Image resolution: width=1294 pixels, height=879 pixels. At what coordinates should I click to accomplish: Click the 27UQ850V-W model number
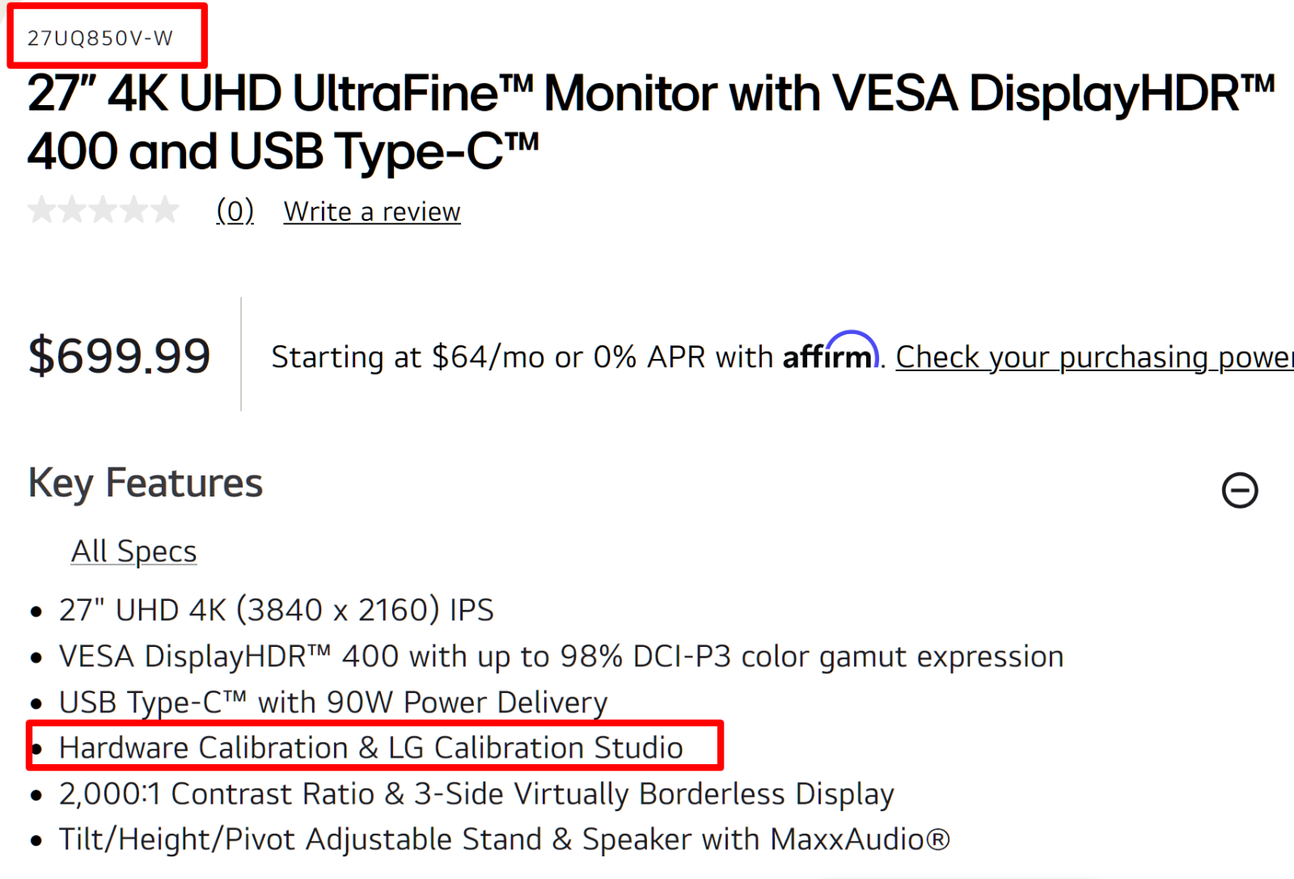coord(100,38)
